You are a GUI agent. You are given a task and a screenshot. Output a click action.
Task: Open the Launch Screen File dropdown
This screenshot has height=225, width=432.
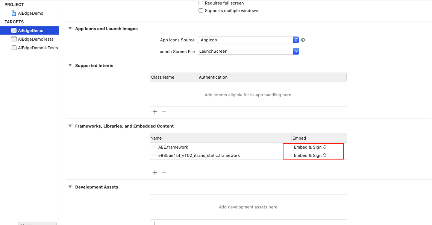pos(296,51)
